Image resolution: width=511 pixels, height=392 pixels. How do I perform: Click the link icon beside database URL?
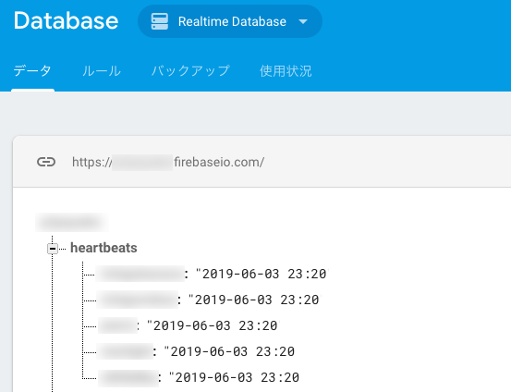46,162
